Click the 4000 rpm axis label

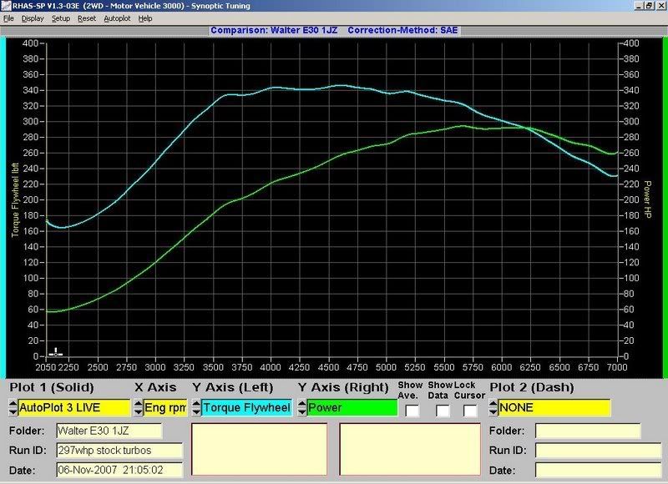pyautogui.click(x=271, y=367)
